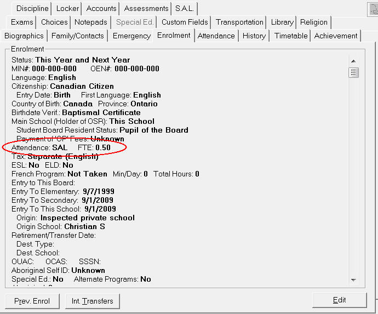The height and width of the screenshot is (314, 378).
Task: Grab the Enrolment list scrollbar thumb
Action: coord(353,72)
